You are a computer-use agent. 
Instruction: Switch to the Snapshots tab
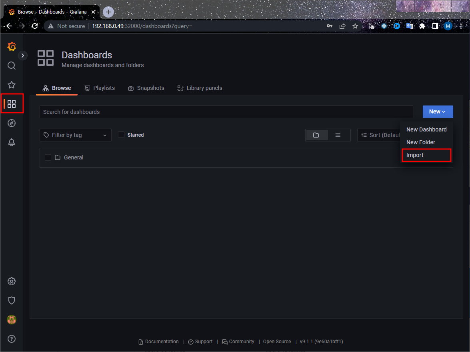tap(146, 88)
